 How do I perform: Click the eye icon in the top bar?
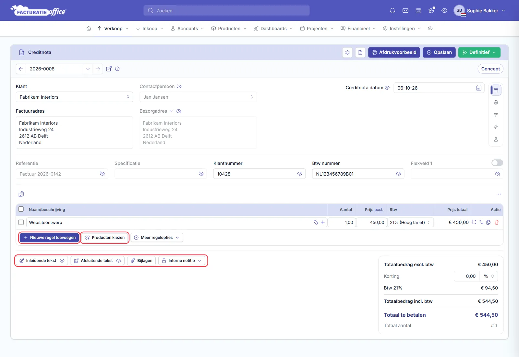pyautogui.click(x=444, y=11)
